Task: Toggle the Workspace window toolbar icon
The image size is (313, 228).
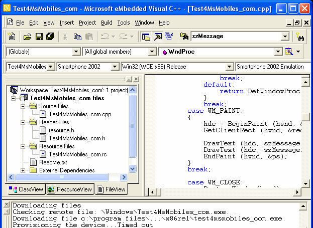Action: [146, 37]
